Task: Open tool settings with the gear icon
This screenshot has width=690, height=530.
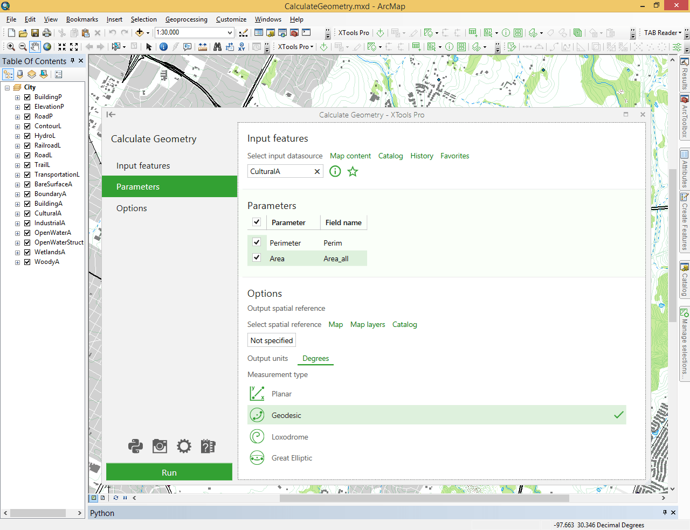Action: (184, 446)
